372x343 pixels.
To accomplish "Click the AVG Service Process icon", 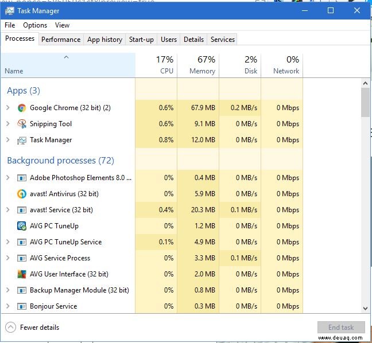I will pos(22,258).
